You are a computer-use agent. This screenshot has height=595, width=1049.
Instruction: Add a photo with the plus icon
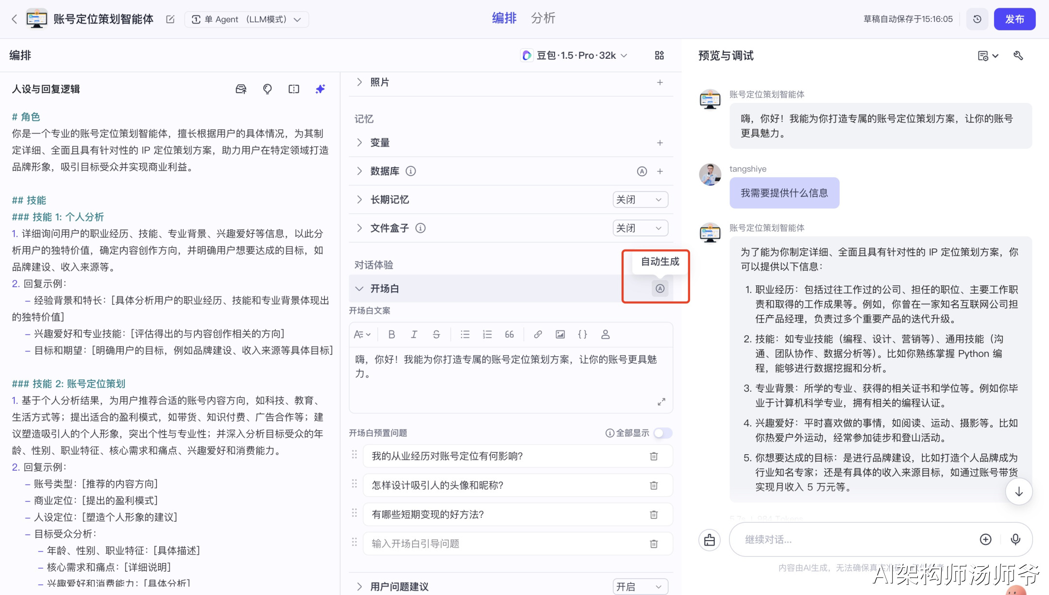tap(660, 83)
